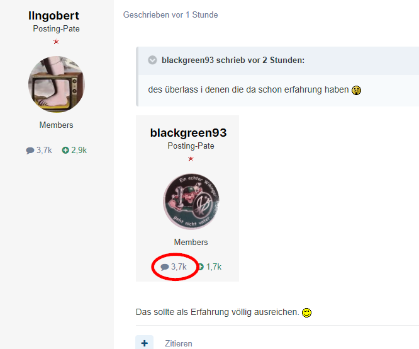Click blackgreen93's 1,7k reputation count
Image resolution: width=419 pixels, height=349 pixels.
click(214, 267)
